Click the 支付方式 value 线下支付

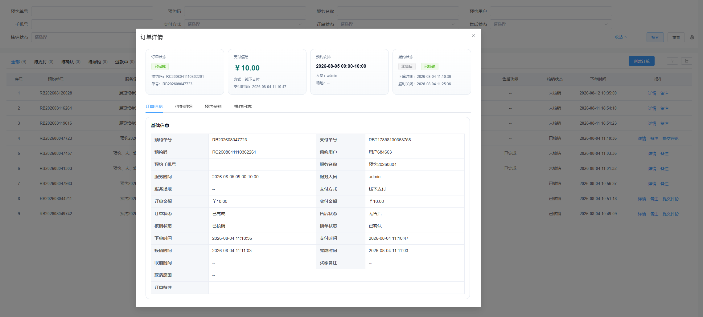tap(377, 189)
